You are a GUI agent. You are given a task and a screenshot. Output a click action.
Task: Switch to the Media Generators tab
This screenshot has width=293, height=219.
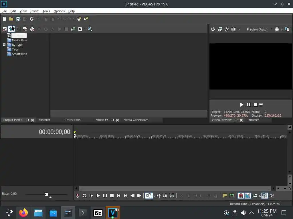(x=136, y=120)
